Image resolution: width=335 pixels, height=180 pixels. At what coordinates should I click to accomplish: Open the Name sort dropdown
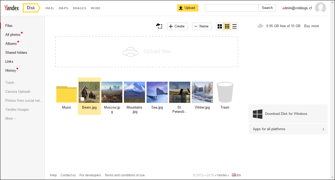coord(202,26)
